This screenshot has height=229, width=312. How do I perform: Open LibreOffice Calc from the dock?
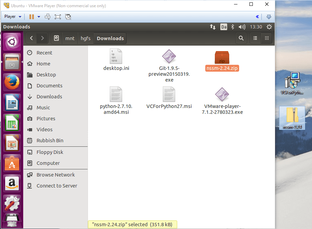point(12,122)
